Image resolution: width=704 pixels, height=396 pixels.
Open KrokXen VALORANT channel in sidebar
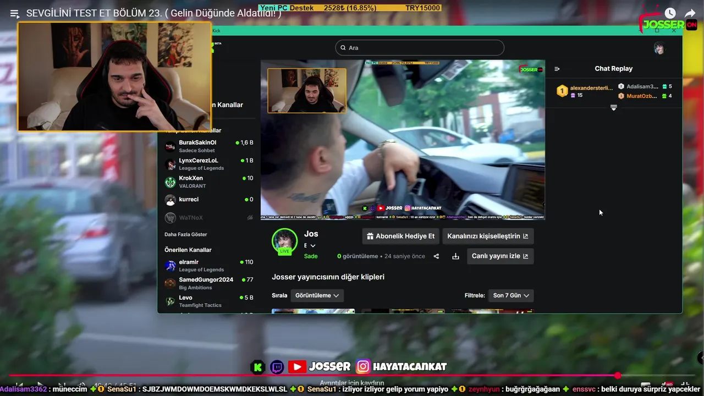click(x=209, y=182)
